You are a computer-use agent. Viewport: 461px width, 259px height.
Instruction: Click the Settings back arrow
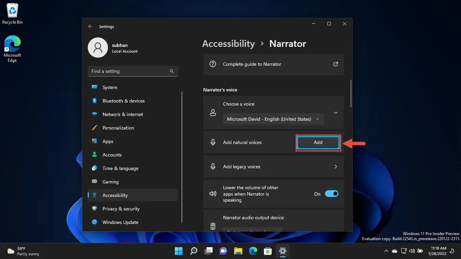[90, 26]
